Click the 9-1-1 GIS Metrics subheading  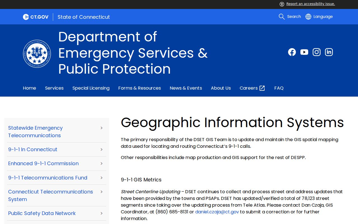tap(141, 180)
